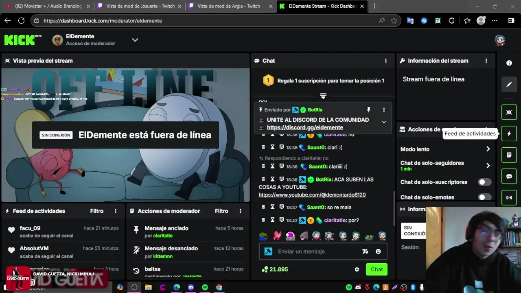521x293 pixels.
Task: Click the 21.695 channel points balance
Action: 275,269
